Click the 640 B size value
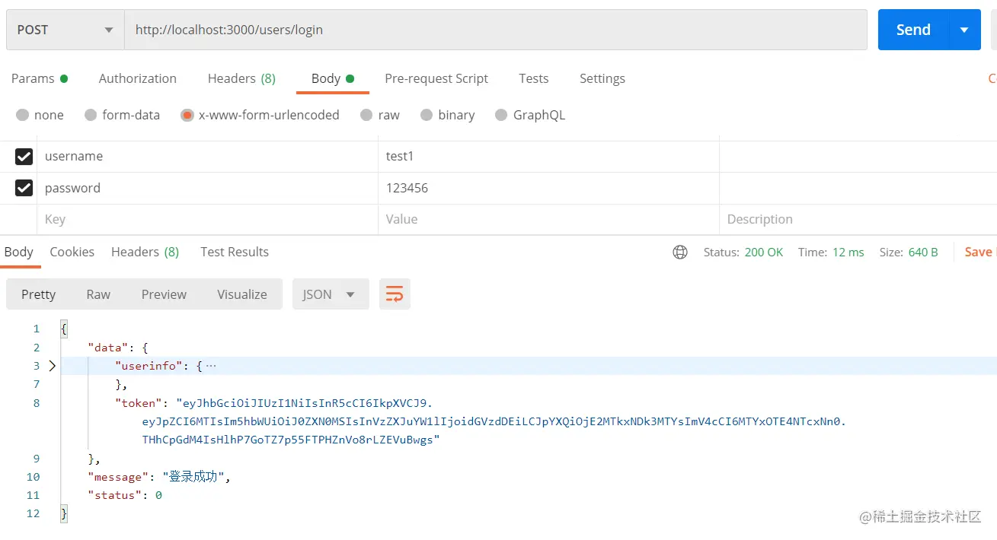 tap(923, 253)
